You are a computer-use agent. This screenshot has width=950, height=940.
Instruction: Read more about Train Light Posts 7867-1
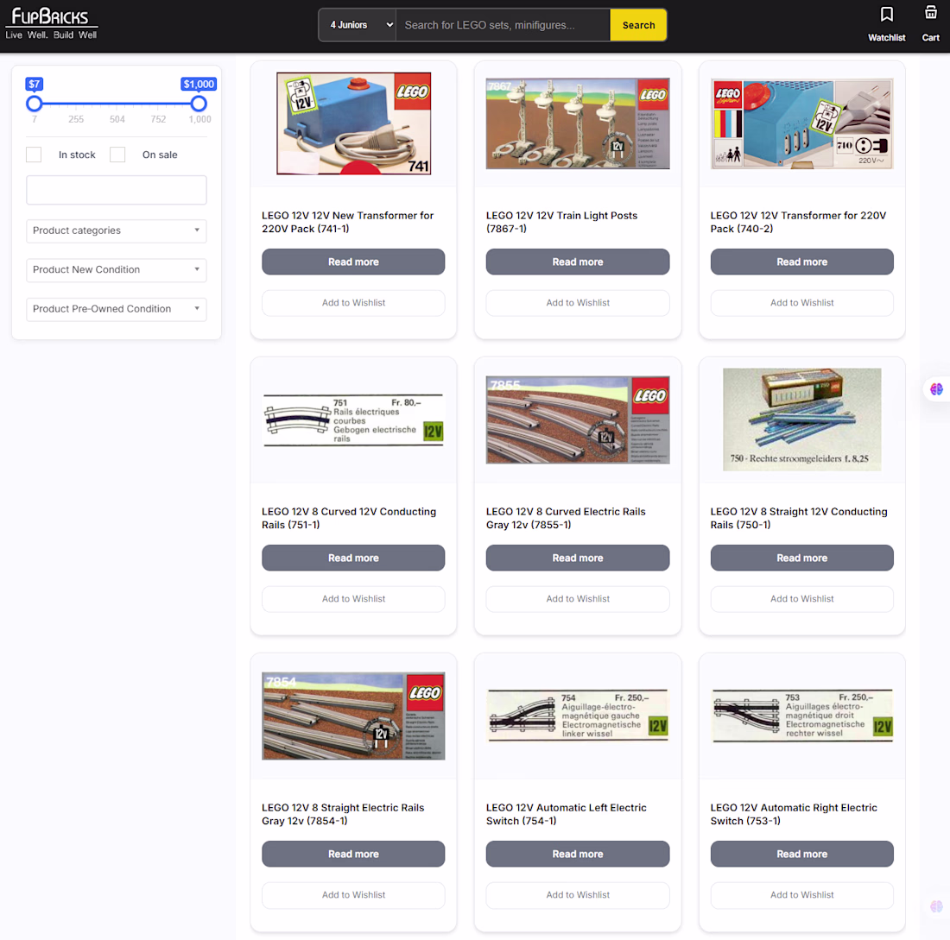point(578,262)
